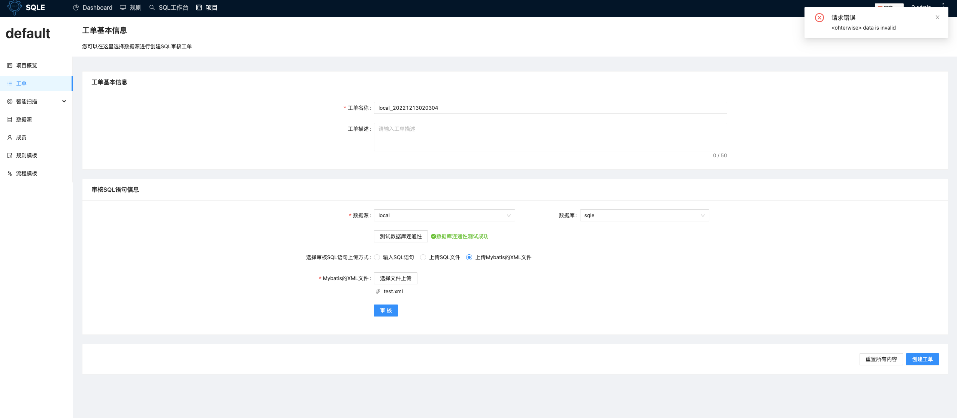This screenshot has height=418, width=957.
Task: Select the 工单 list icon in sidebar
Action: pyautogui.click(x=10, y=83)
